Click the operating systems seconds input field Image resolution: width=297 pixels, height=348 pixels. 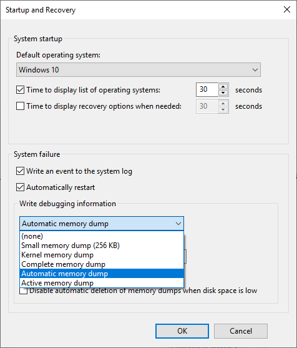(x=207, y=90)
